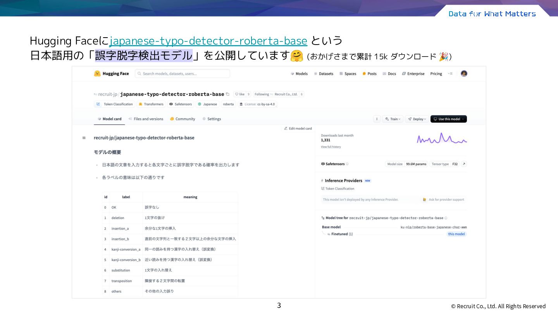Expand the extra navigation menu beside Pricing
Image resolution: width=558 pixels, height=314 pixels.
450,74
